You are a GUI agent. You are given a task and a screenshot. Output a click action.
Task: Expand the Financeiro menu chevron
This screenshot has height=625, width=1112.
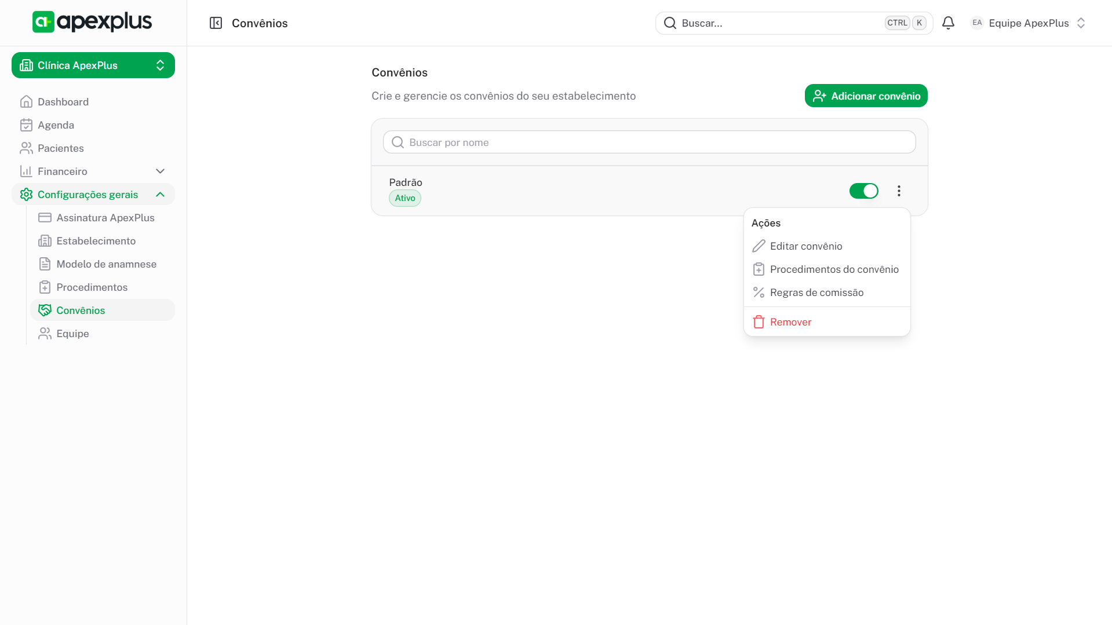[161, 171]
